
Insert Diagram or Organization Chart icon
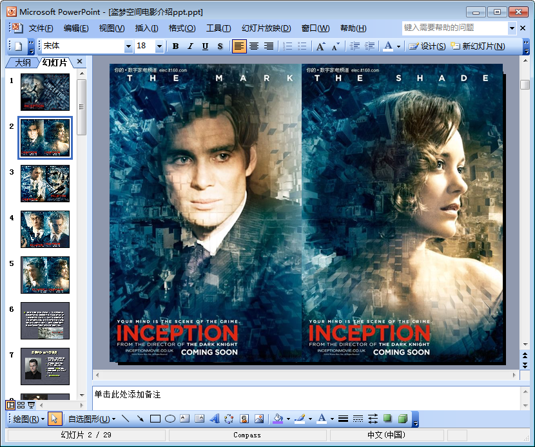click(229, 419)
